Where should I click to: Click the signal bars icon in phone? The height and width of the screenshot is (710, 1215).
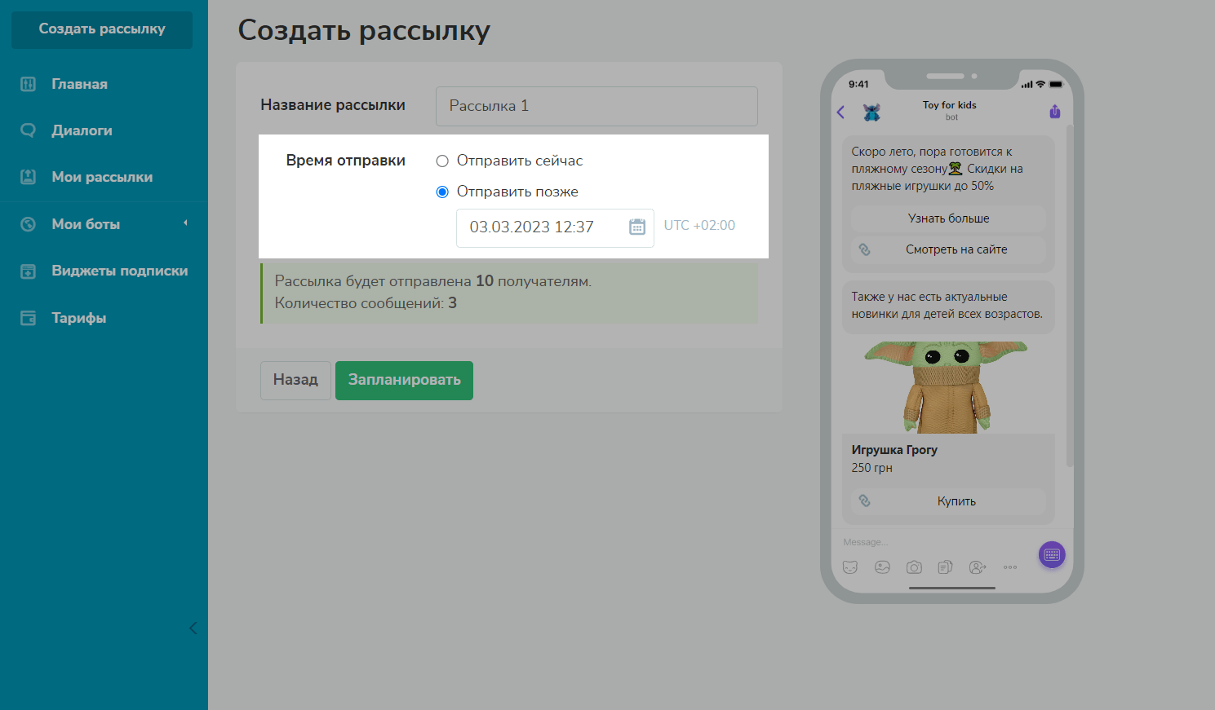tap(1027, 85)
